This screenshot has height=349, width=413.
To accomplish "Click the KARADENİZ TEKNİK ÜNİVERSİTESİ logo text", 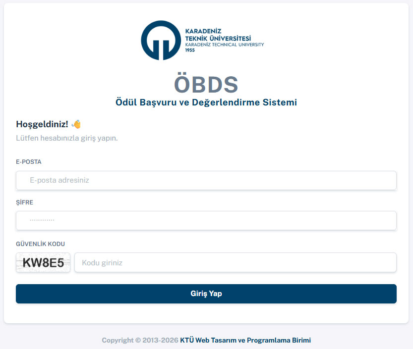I will tap(218, 35).
